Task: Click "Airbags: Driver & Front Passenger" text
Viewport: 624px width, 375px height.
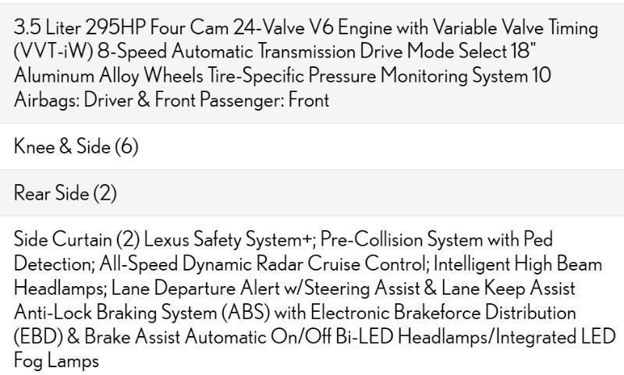Action: coord(136,100)
